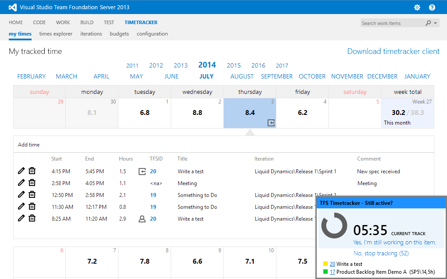
Task: Switch to the times explorer tab
Action: tap(56, 34)
